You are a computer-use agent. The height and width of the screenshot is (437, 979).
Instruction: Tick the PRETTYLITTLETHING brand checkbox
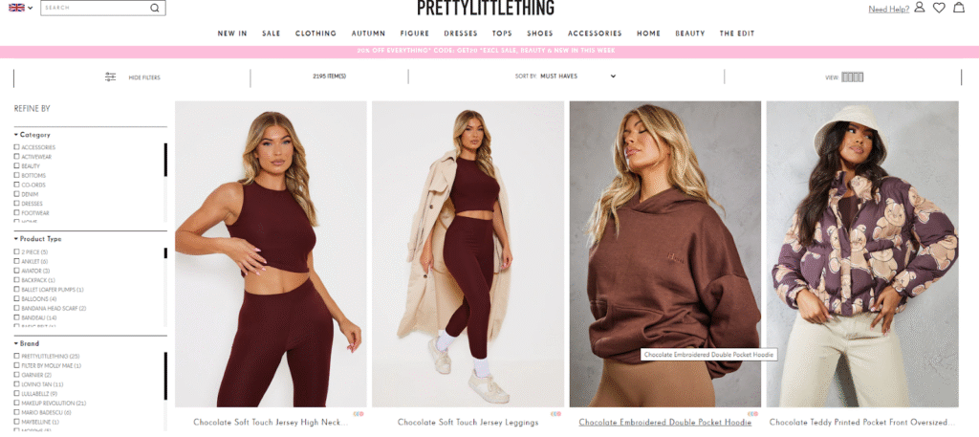[17, 356]
